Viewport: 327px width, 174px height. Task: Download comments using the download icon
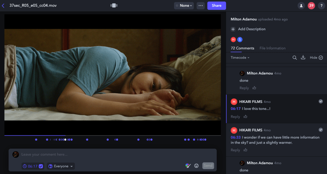click(303, 57)
